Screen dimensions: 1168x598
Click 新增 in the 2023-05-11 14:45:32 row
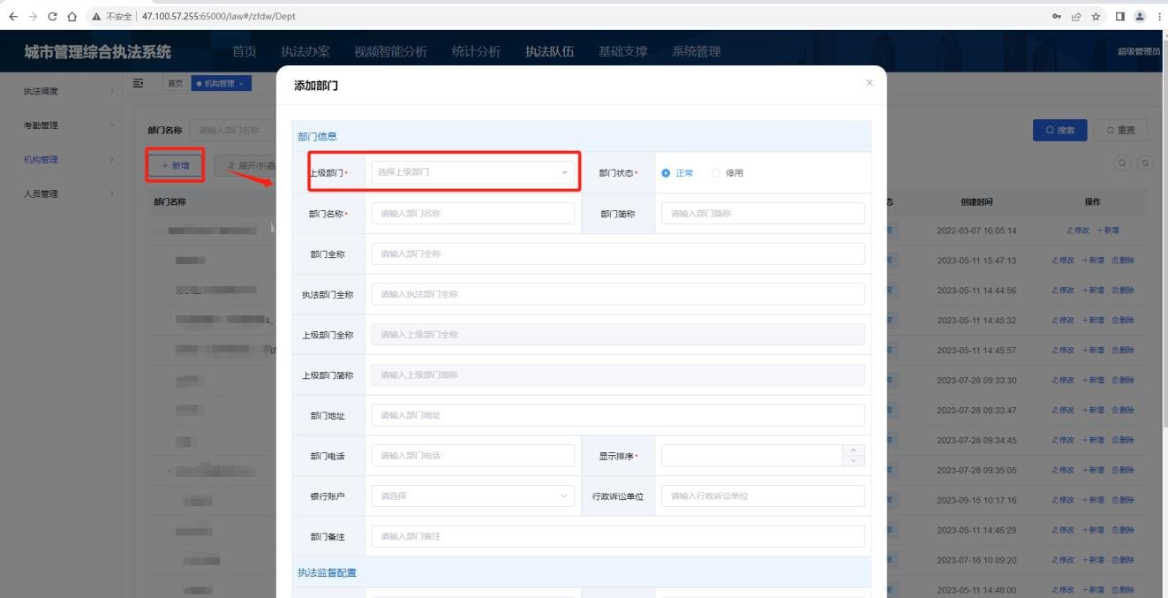[1093, 321]
